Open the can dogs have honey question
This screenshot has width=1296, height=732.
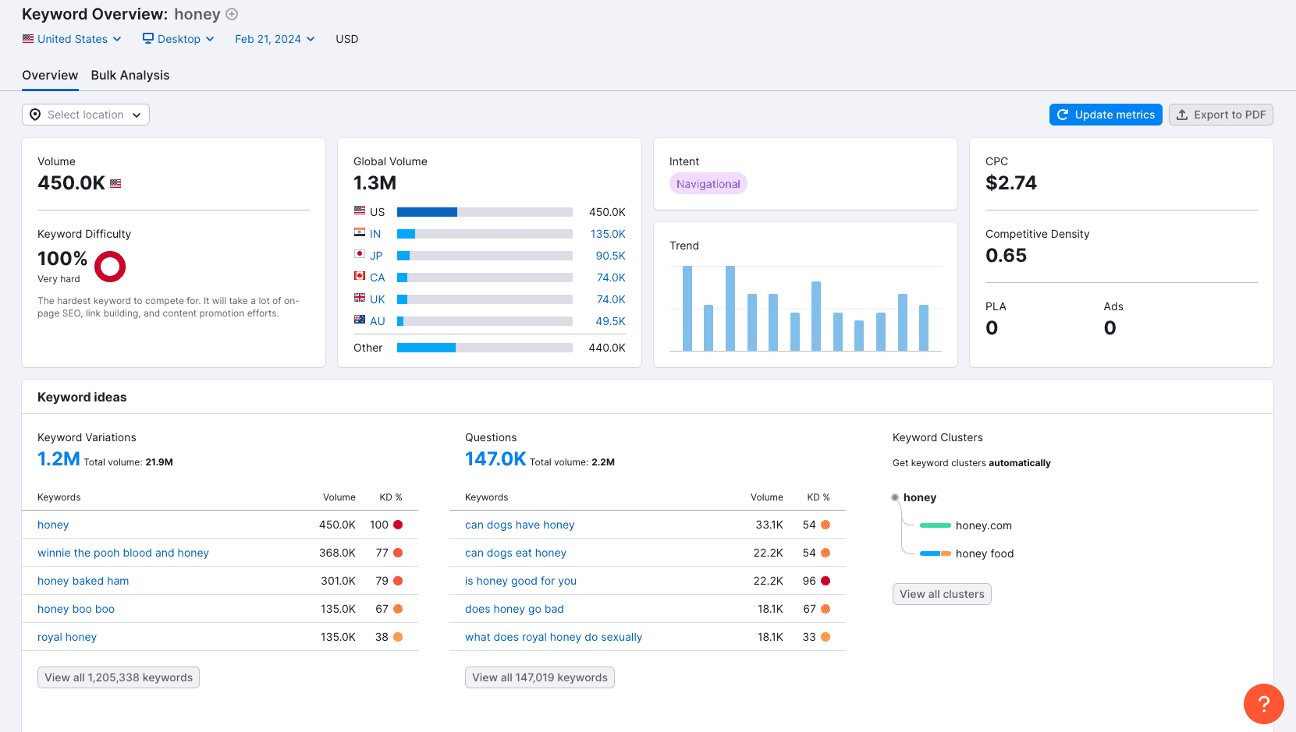(x=520, y=525)
